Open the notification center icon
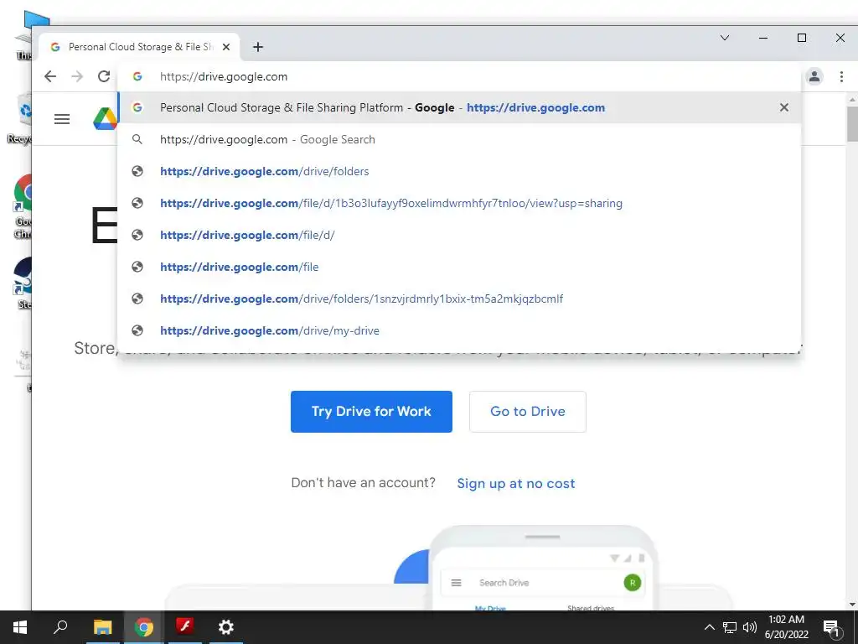 pos(831,627)
